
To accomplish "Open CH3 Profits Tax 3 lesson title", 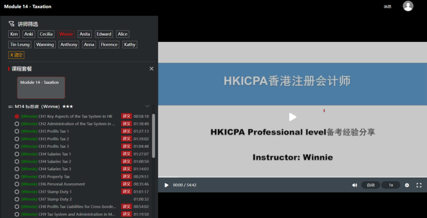I will [54, 147].
